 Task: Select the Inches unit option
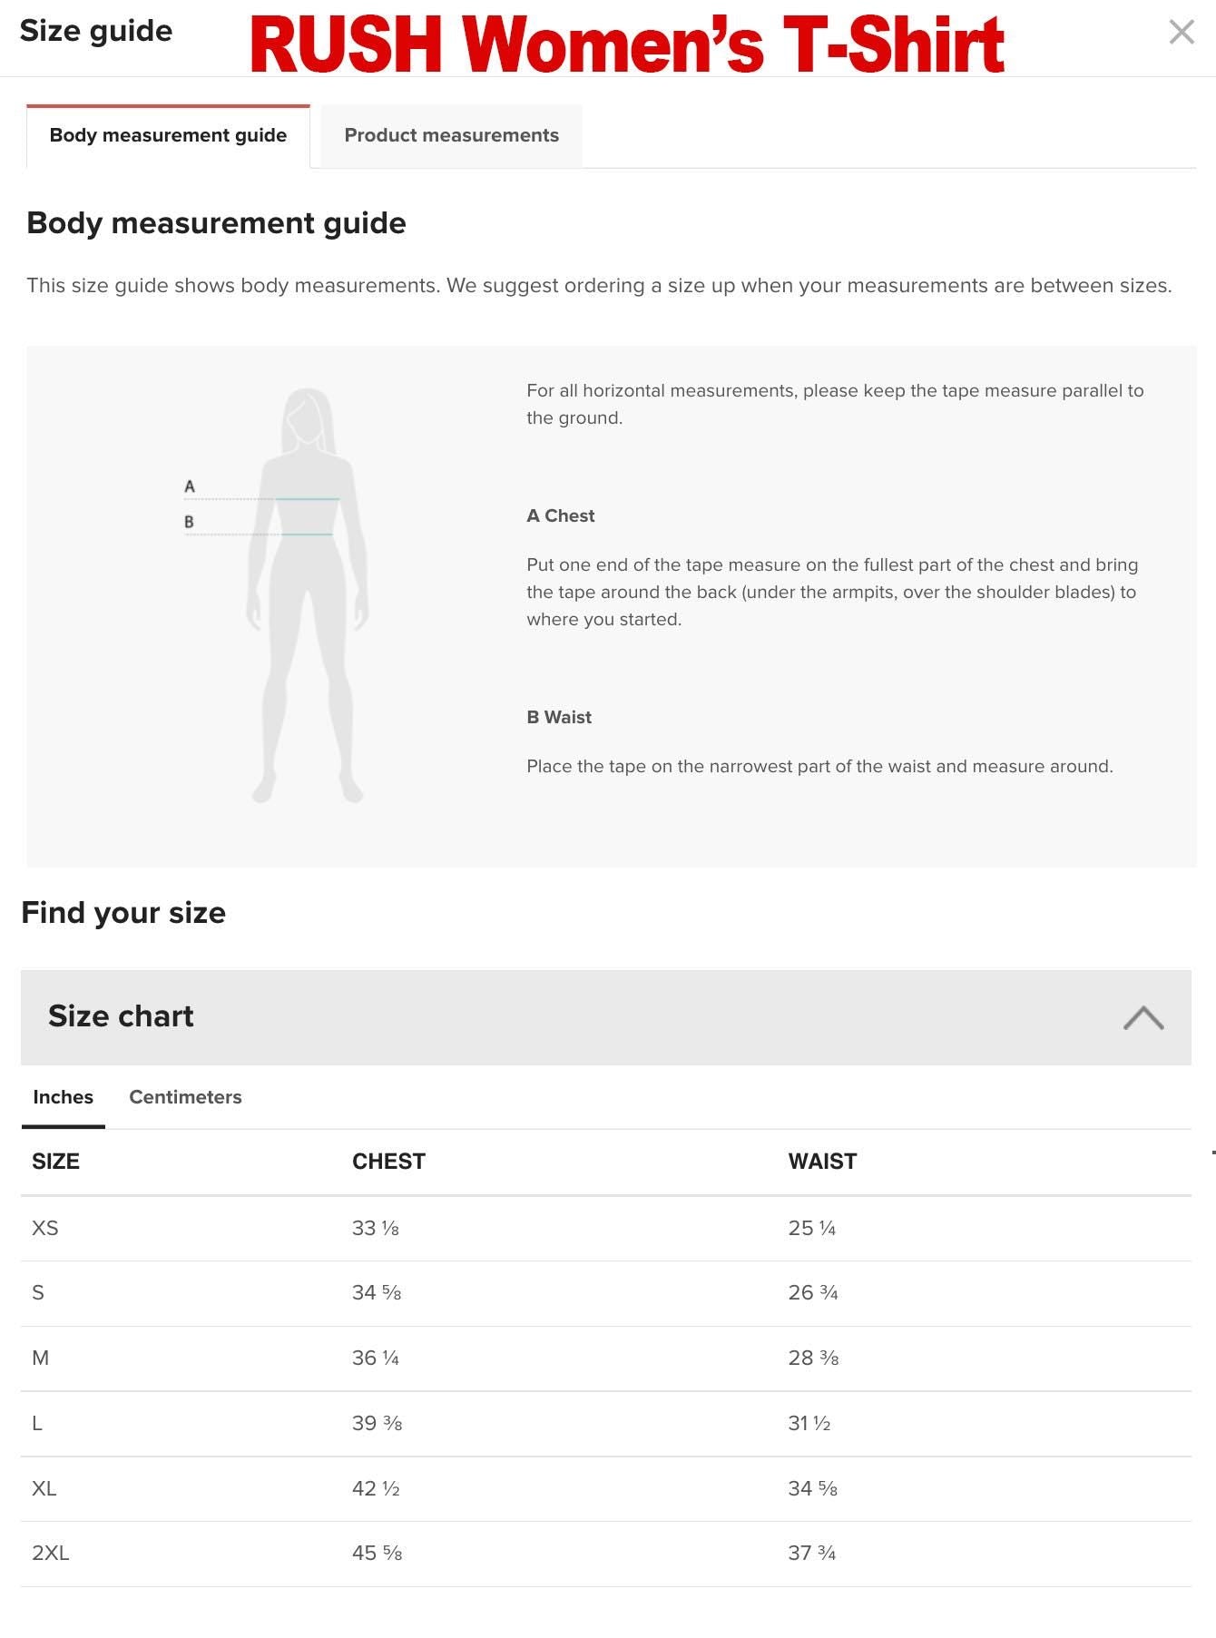point(62,1096)
